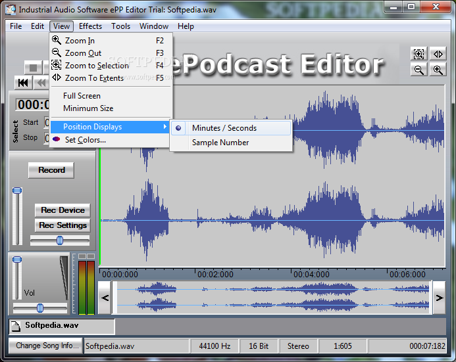Click the 44100 Hz status field
The image size is (456, 362).
tap(215, 346)
